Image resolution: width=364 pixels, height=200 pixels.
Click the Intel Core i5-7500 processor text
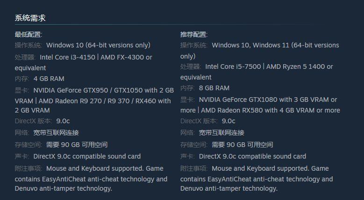point(233,67)
